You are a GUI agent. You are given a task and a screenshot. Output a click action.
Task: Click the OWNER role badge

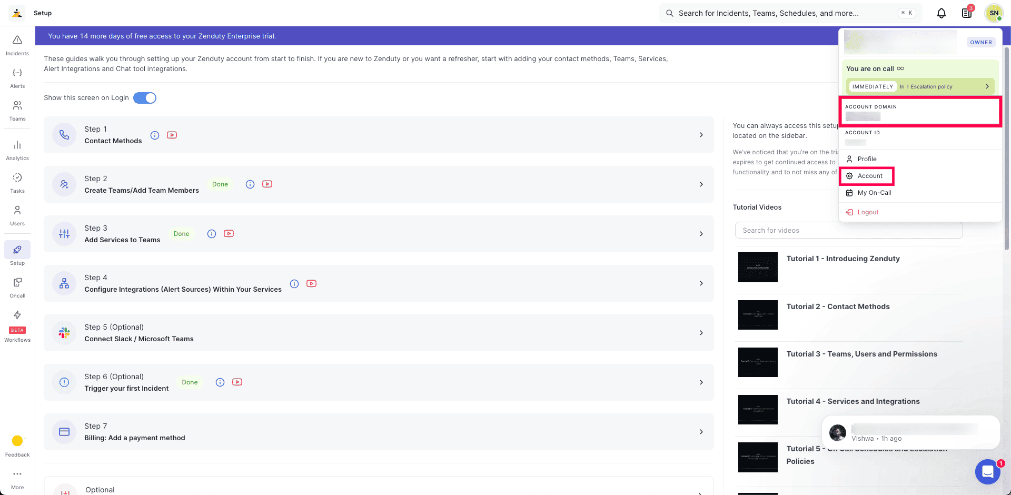click(981, 42)
